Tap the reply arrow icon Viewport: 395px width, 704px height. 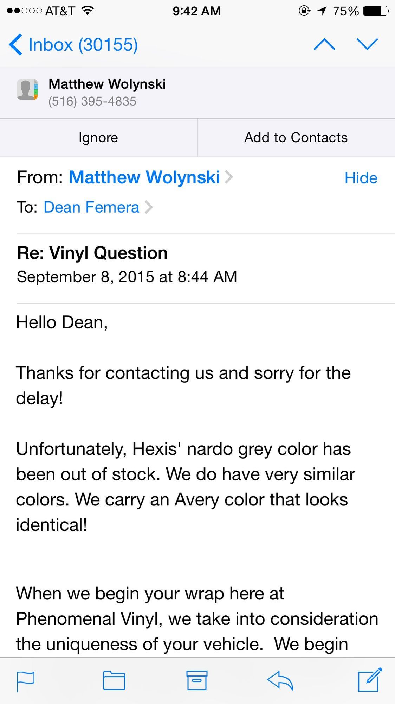tap(280, 680)
